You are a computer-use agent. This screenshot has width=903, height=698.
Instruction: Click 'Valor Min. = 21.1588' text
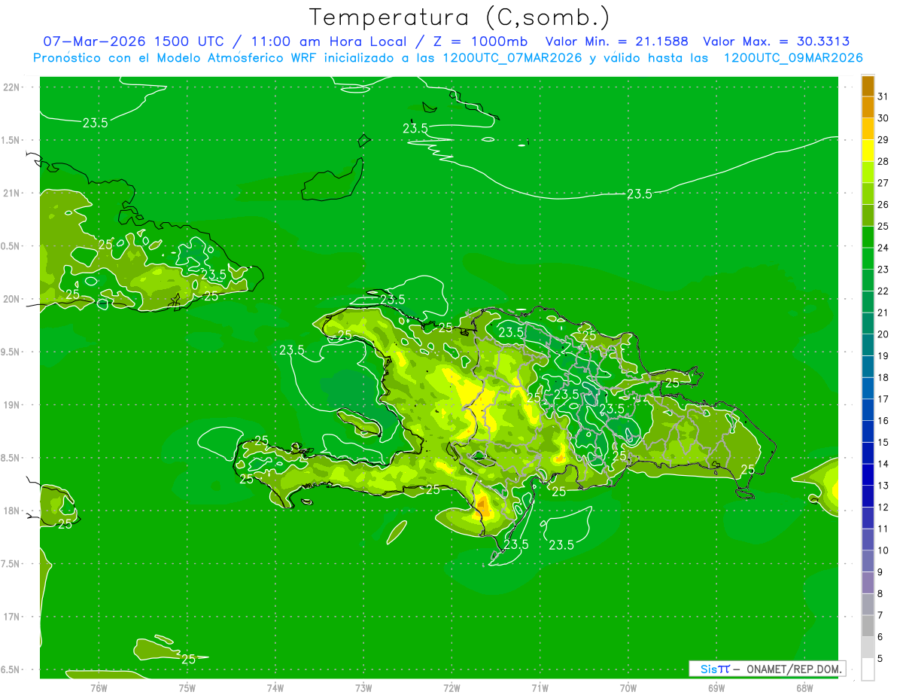[616, 41]
